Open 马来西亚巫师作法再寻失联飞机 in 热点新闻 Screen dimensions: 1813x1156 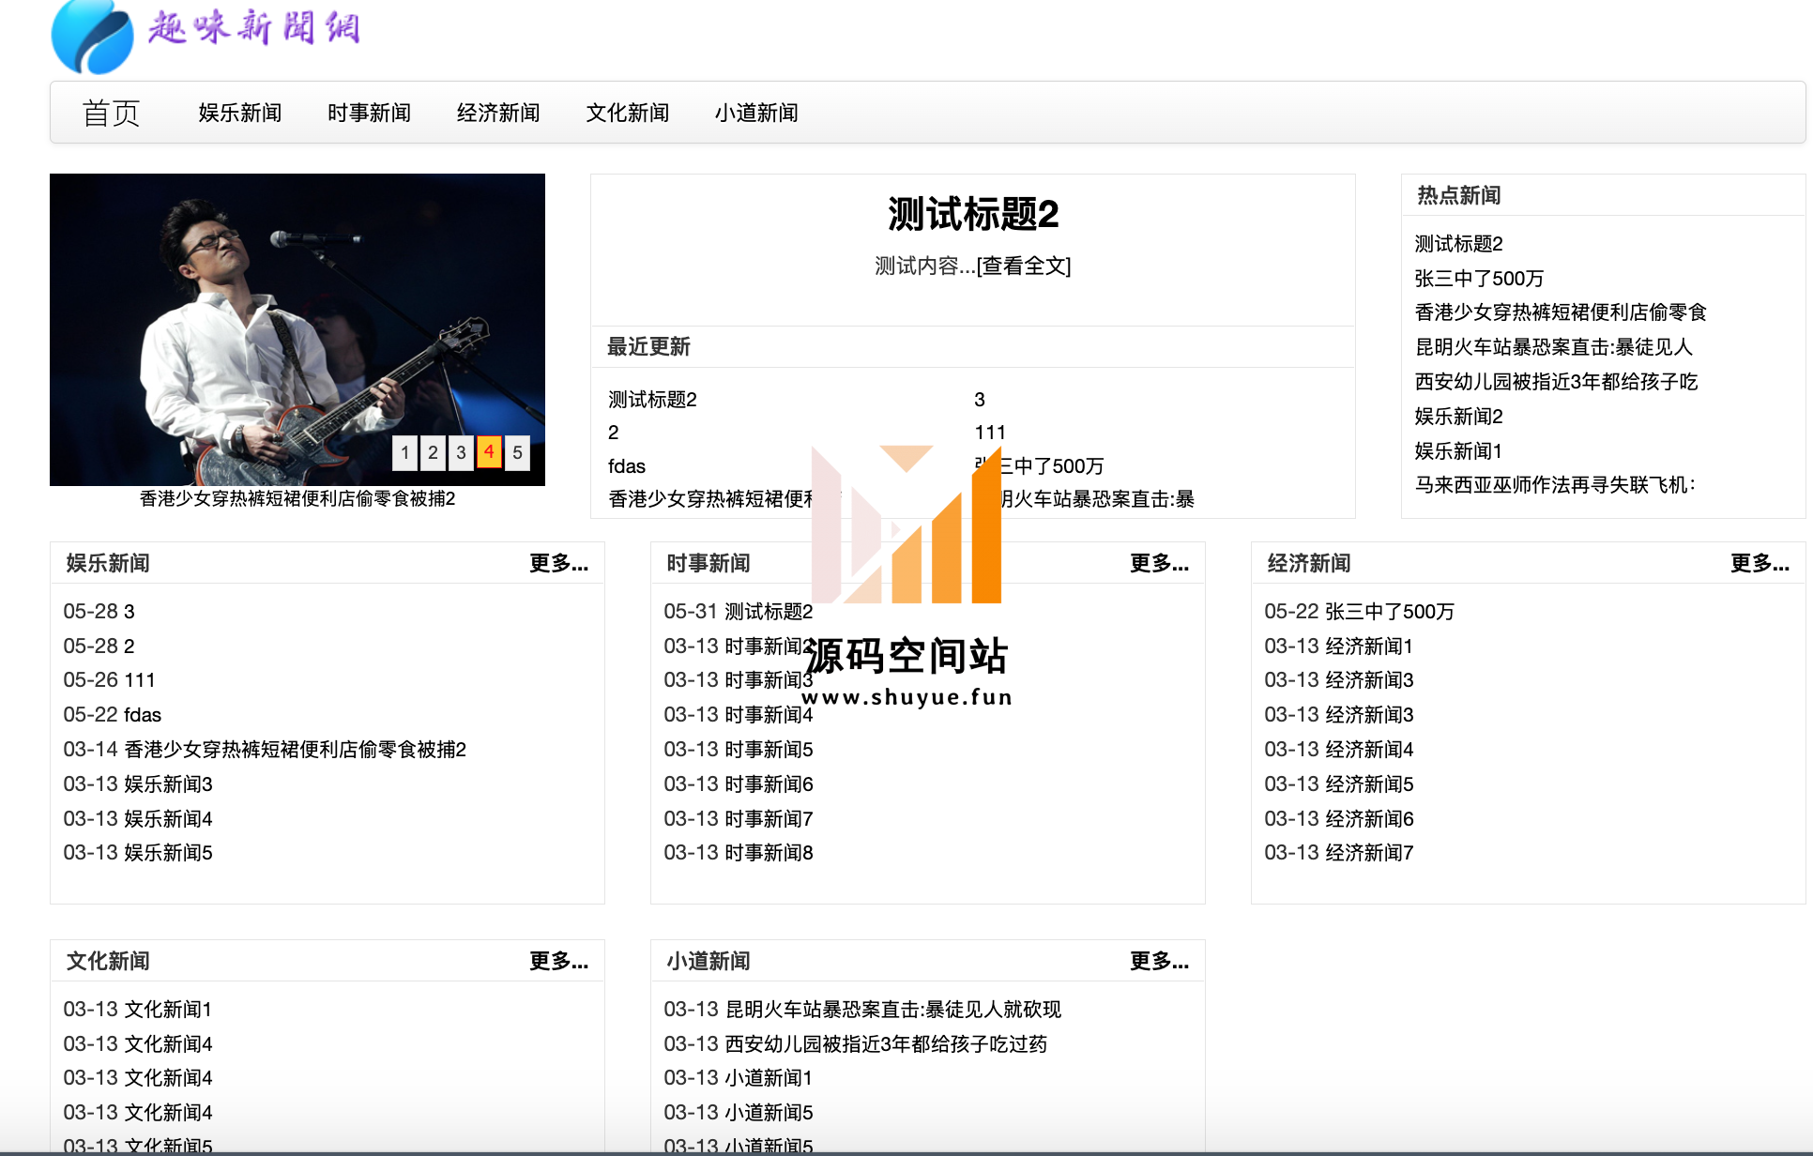[1555, 485]
